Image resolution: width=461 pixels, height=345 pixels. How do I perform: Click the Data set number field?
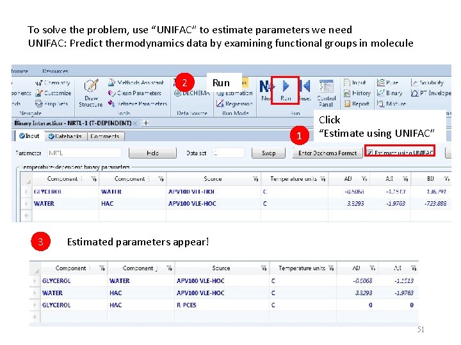click(229, 153)
